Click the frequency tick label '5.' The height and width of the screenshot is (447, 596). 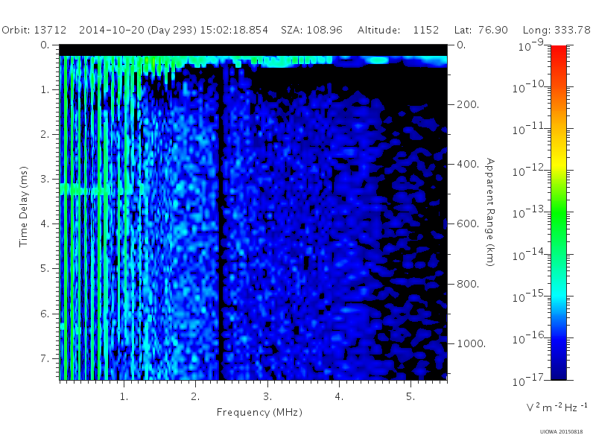[x=410, y=397]
